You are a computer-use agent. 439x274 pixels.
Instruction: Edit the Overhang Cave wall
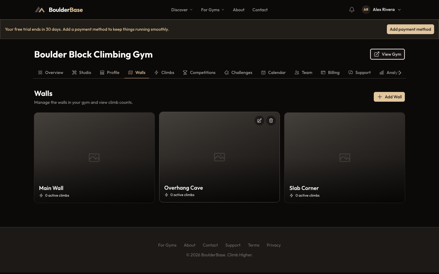[x=259, y=121]
